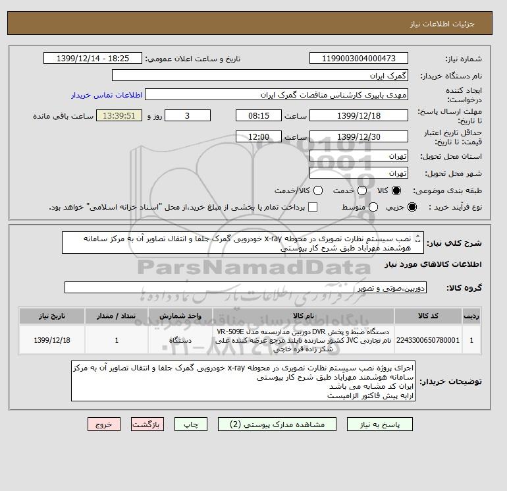Click the remaining time 13:39:51 field
The image size is (507, 491).
(x=119, y=115)
